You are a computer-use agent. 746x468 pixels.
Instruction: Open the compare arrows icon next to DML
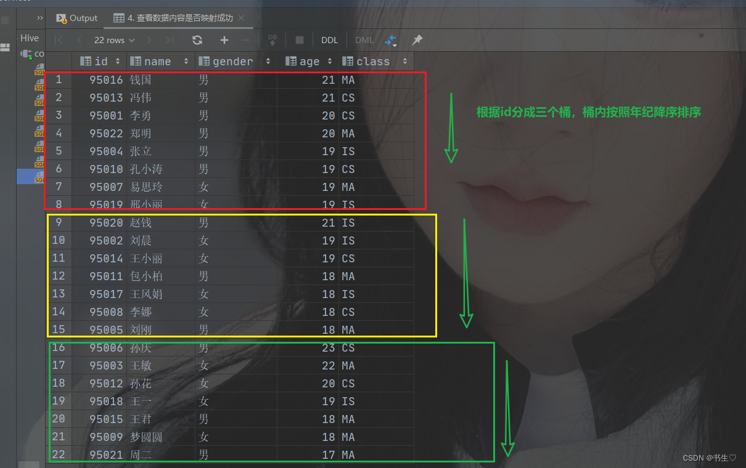(390, 41)
